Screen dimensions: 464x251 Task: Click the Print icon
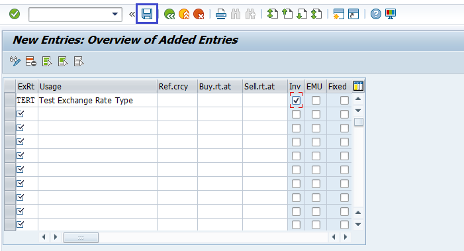tap(221, 14)
